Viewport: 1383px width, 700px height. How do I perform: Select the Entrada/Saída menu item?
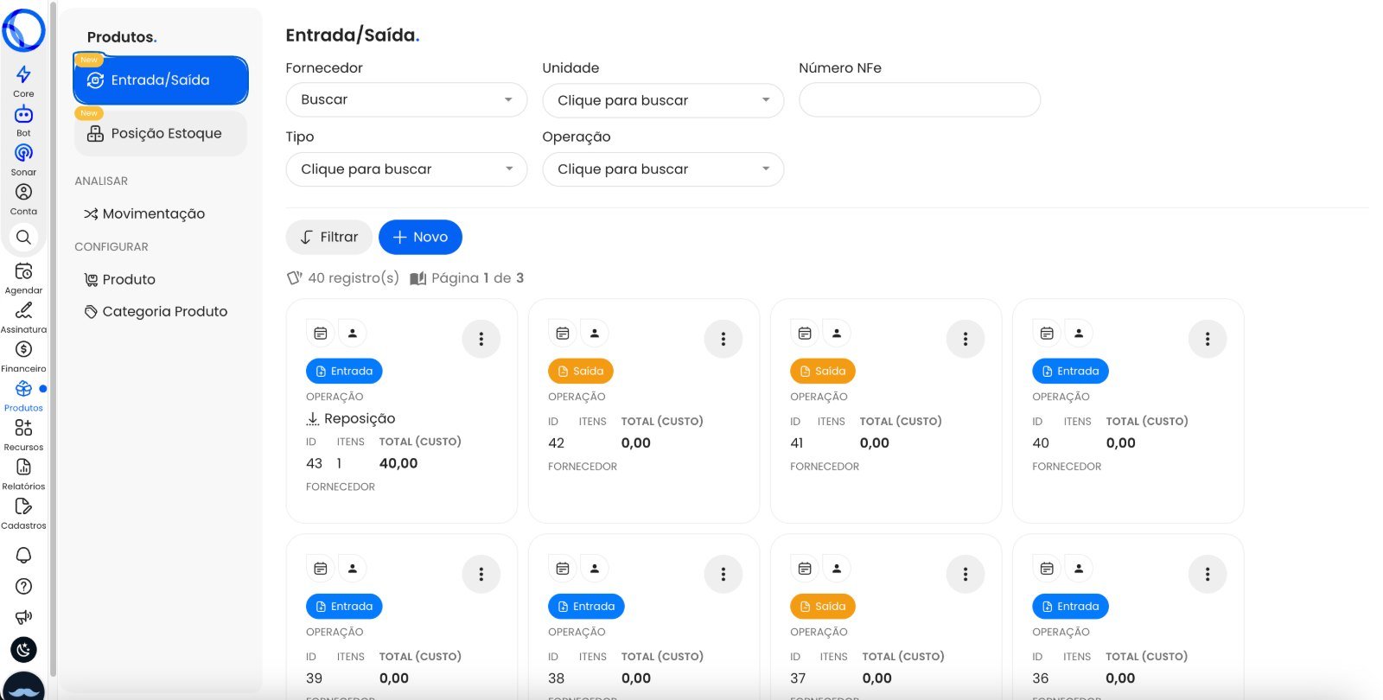click(x=161, y=80)
